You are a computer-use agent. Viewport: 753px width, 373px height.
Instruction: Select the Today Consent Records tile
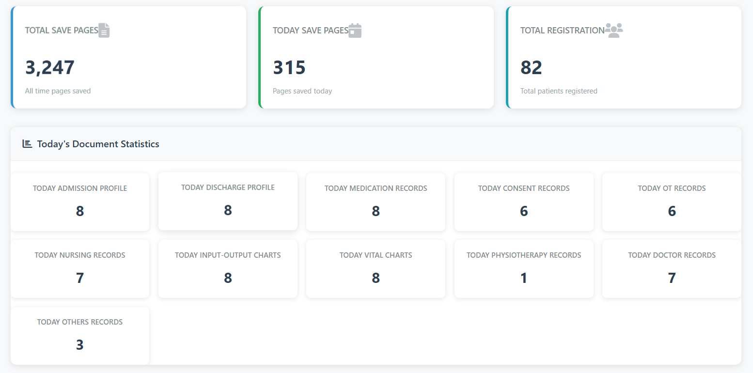coord(523,202)
